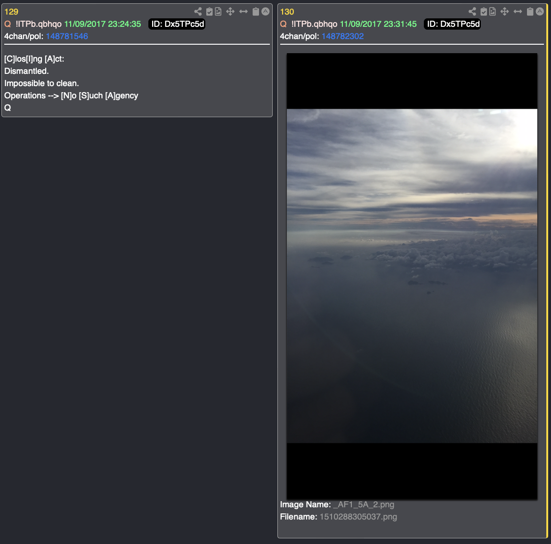
Task: Click the line 'Operations --> [N]o [S]uch [A]gency'
Action: 71,96
